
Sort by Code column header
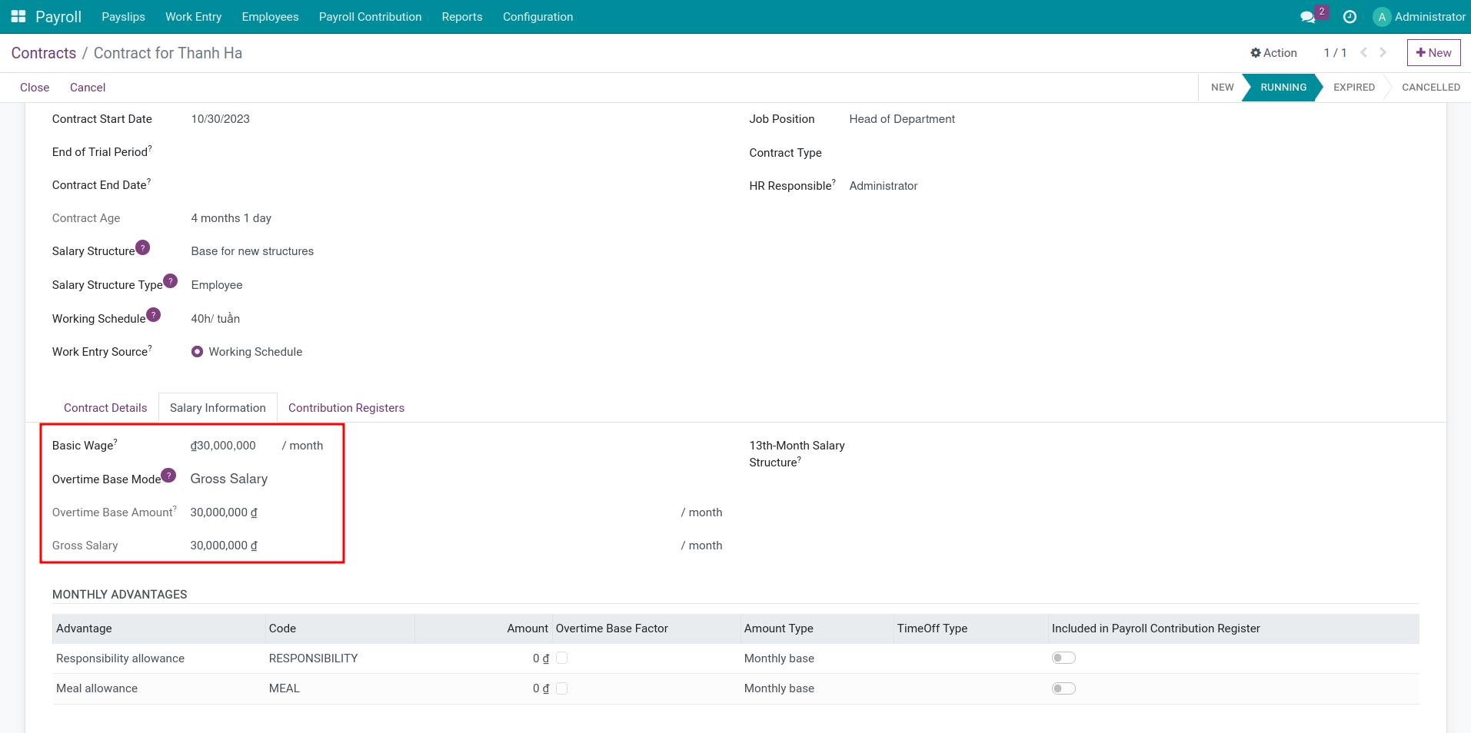coord(340,629)
